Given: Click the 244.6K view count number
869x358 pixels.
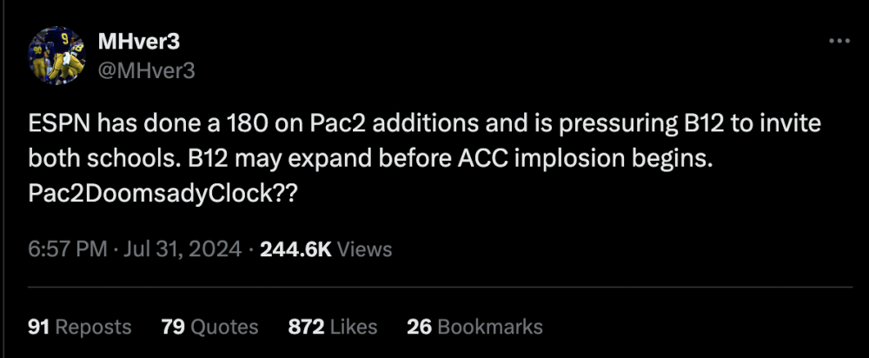Looking at the screenshot, I should 295,249.
